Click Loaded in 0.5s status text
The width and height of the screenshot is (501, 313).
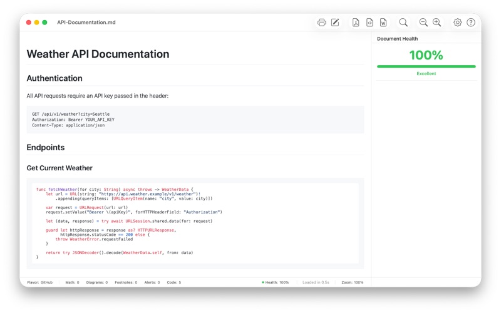tap(316, 282)
